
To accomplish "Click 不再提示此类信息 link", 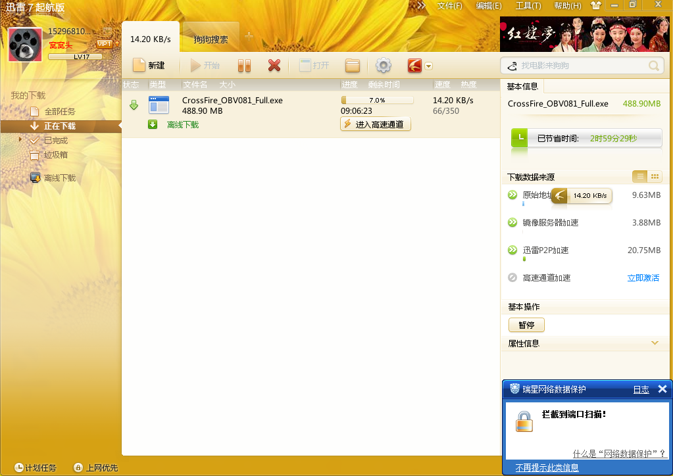I will point(547,467).
